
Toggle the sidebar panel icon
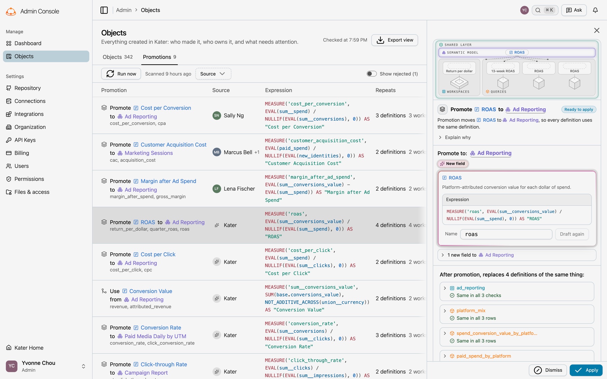(x=104, y=10)
